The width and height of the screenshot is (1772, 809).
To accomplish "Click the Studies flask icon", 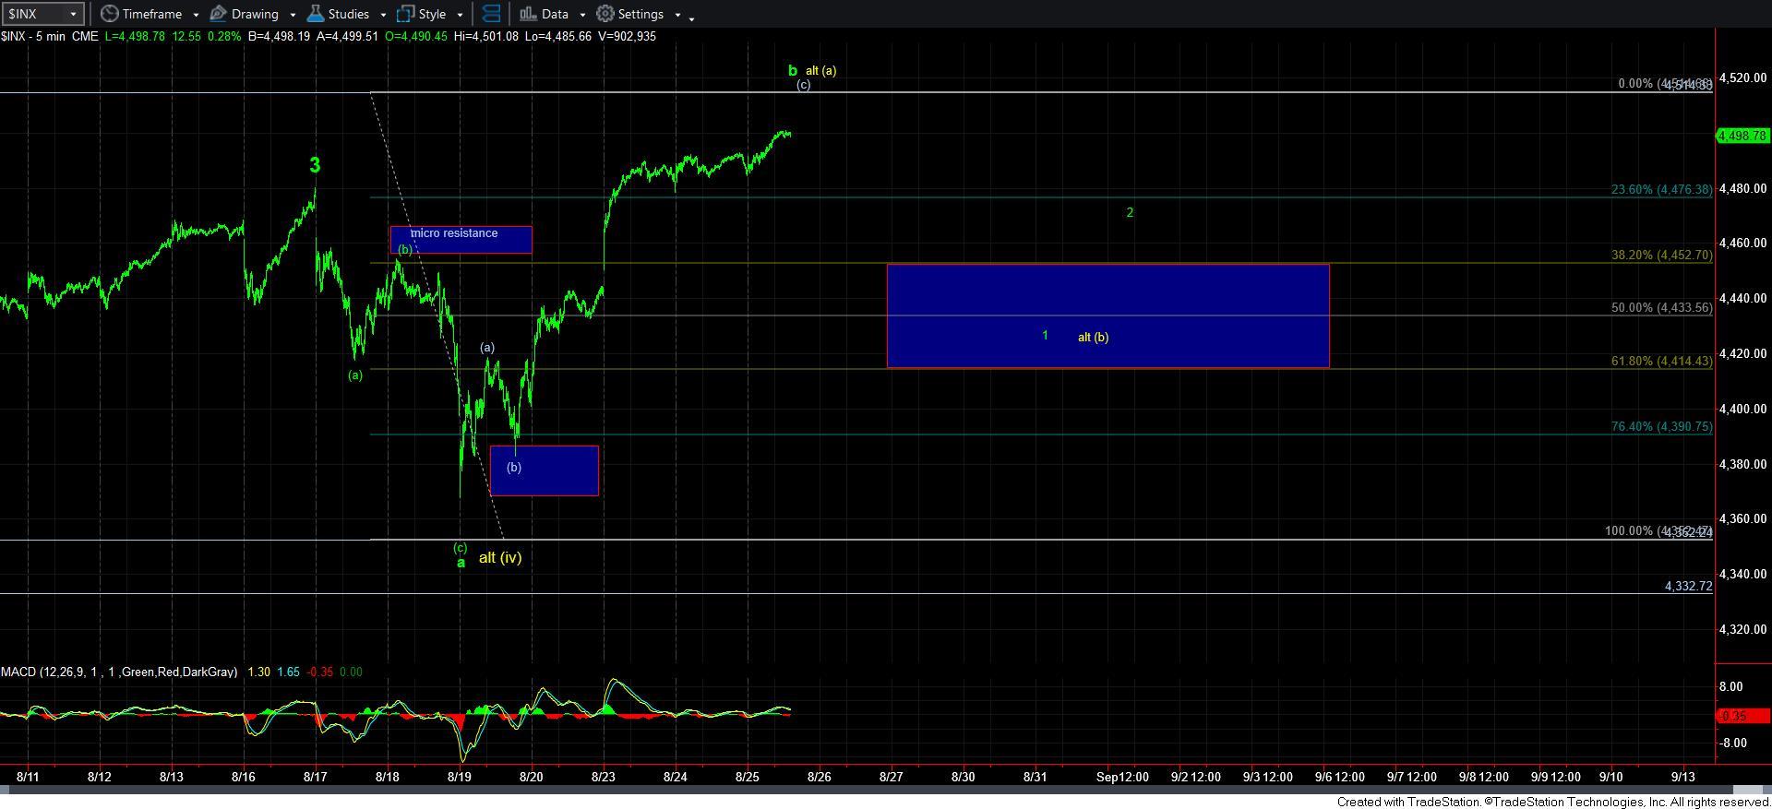I will point(315,14).
